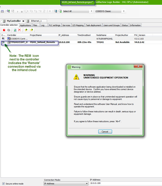Open the Select All dropdown arrow
The height and width of the screenshot is (186, 162).
click(x=91, y=11)
